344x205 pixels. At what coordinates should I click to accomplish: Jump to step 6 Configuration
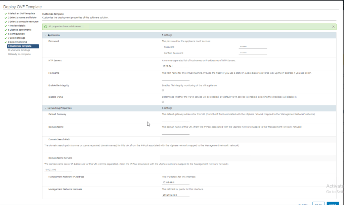click(x=17, y=34)
